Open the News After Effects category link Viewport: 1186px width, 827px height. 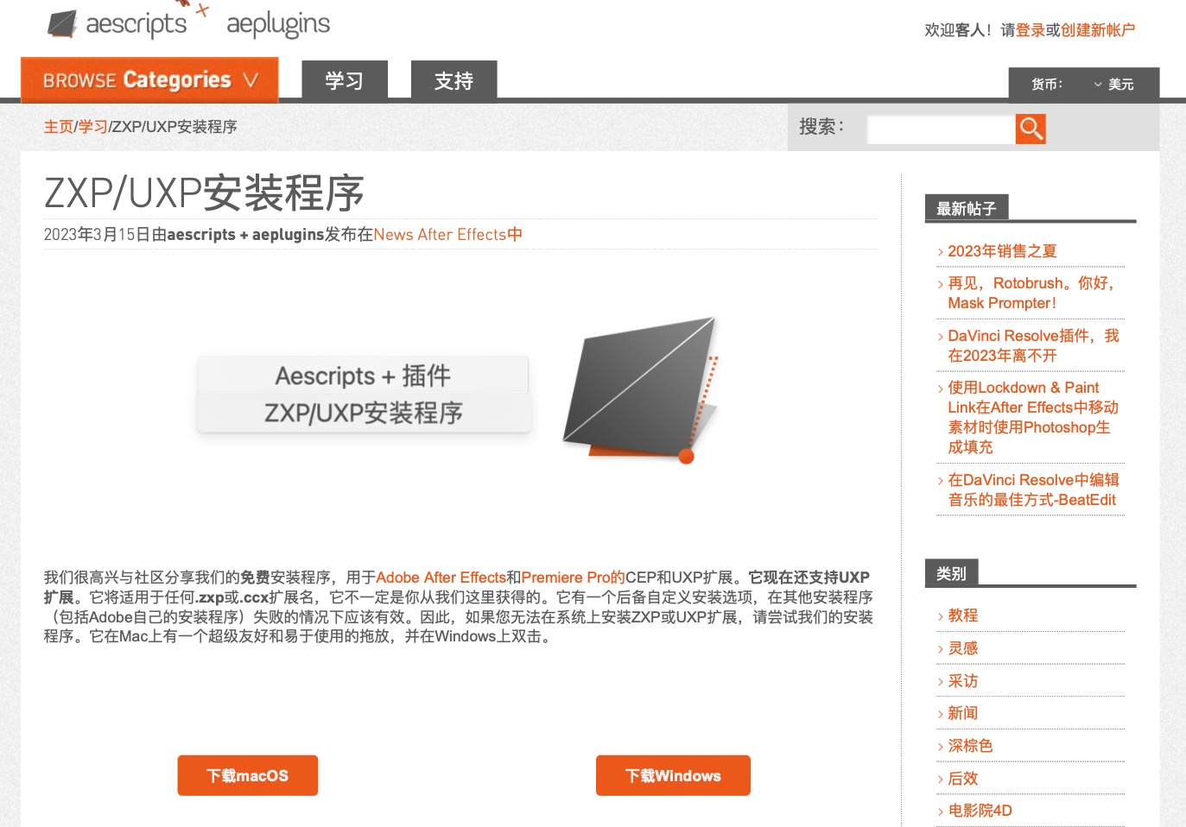coord(447,235)
